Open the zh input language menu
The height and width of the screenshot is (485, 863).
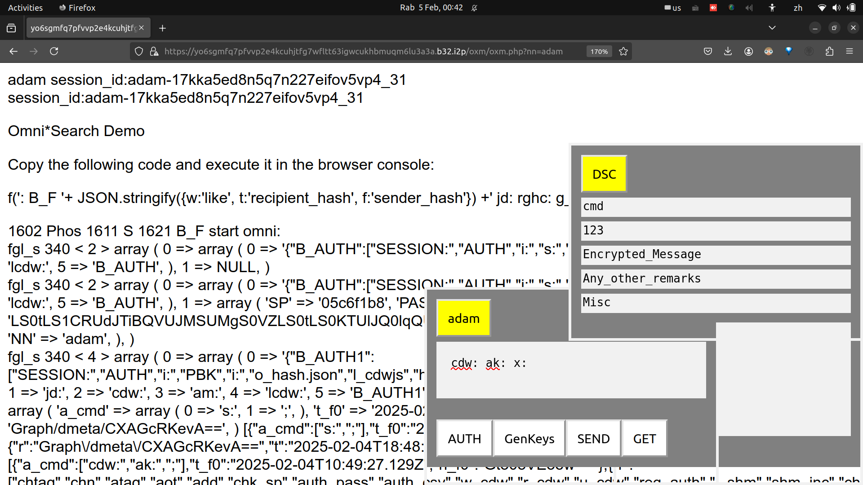(798, 8)
